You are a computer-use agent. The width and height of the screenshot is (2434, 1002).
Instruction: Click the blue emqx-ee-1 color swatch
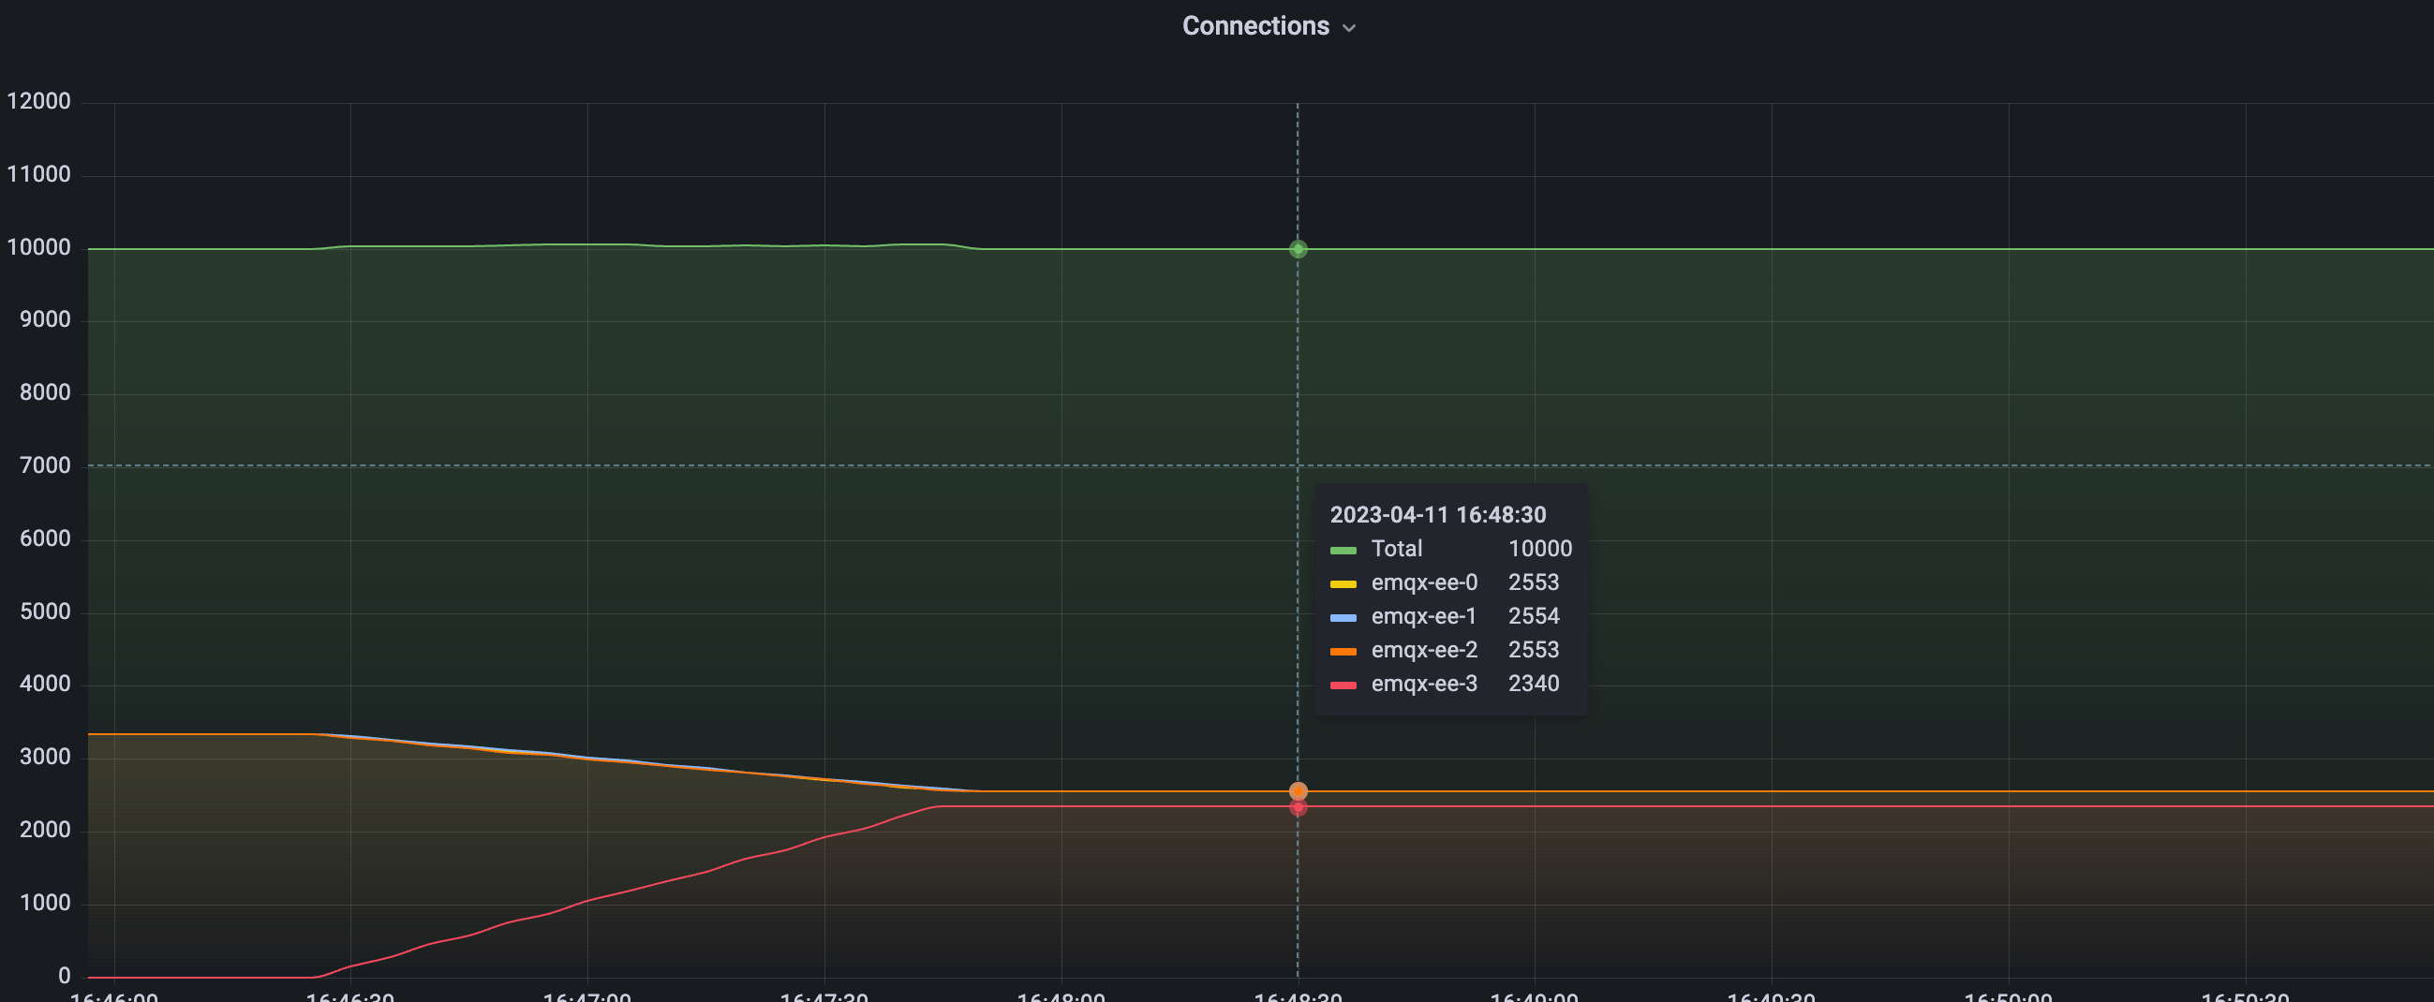coord(1343,618)
